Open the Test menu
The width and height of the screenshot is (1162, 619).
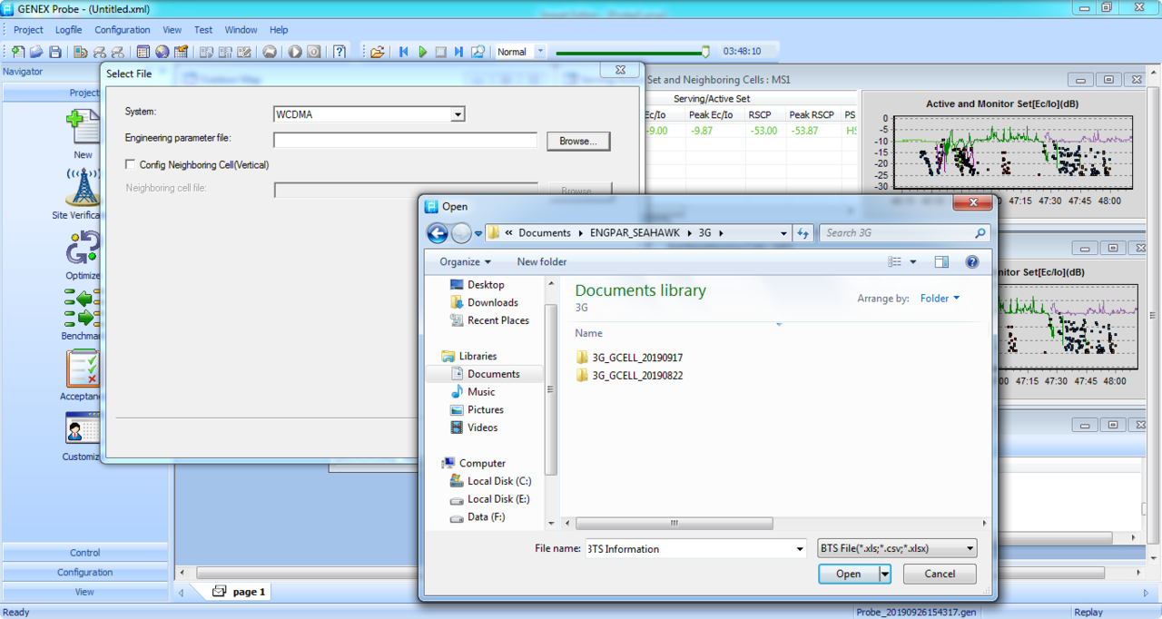[x=203, y=30]
